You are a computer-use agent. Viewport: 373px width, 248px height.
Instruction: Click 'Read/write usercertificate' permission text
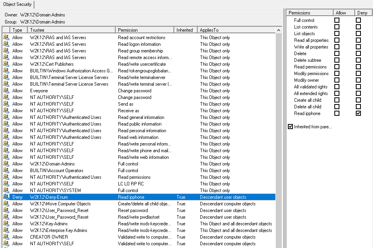(142, 64)
